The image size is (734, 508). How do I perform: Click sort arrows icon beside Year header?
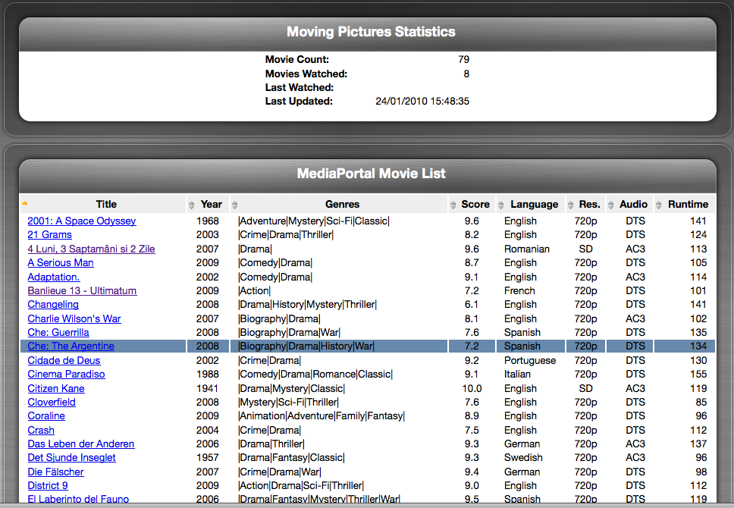tap(191, 205)
